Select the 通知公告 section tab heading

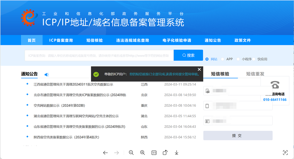(29, 74)
